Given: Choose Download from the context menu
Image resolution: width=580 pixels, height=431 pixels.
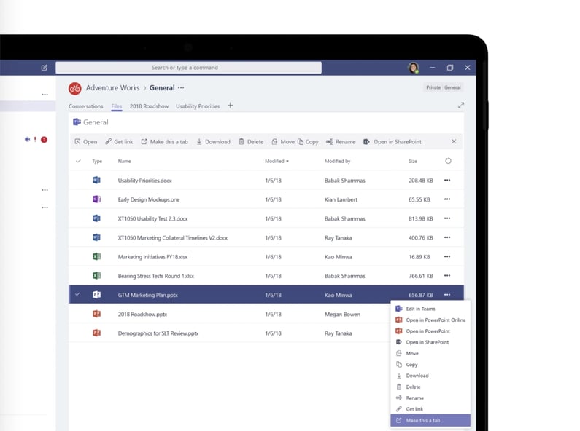Looking at the screenshot, I should tap(430, 376).
